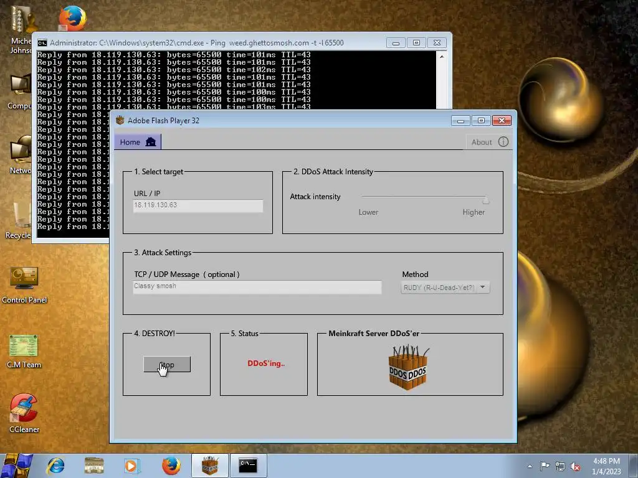Click the Adobe Flash Player 32 title bar icon
638x478 pixels.
(120, 120)
